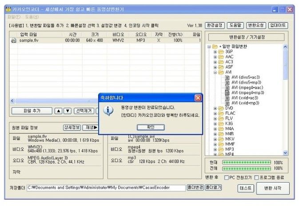Click the 도움말 button
This screenshot has width=299, height=206.
click(235, 25)
